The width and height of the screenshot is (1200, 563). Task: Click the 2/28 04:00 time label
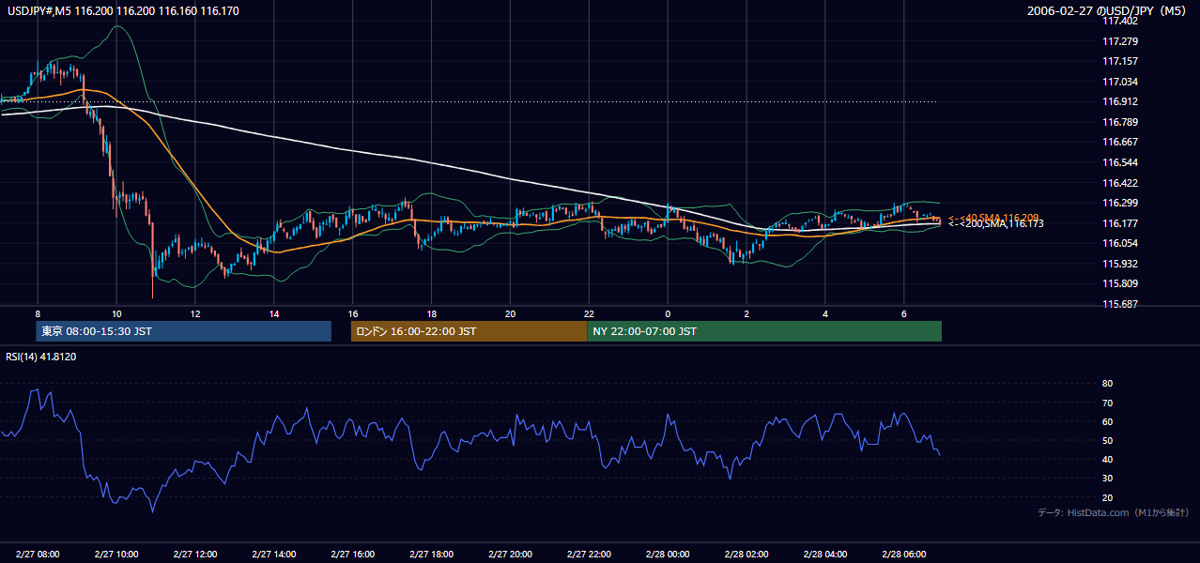825,554
